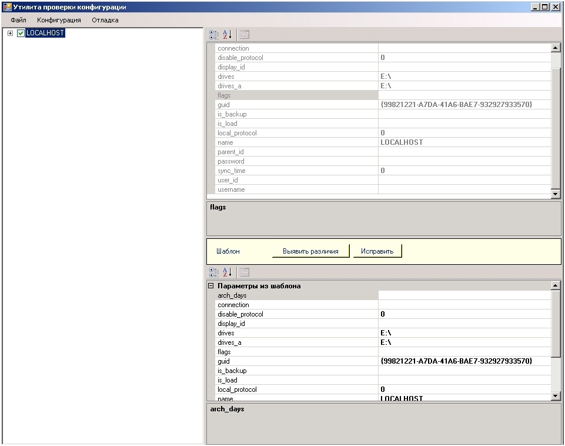This screenshot has width=565, height=446.
Task: Select 'parent_id' row in upper grid
Action: pos(383,151)
